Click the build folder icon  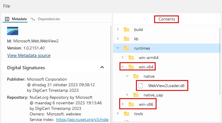coord(127,30)
